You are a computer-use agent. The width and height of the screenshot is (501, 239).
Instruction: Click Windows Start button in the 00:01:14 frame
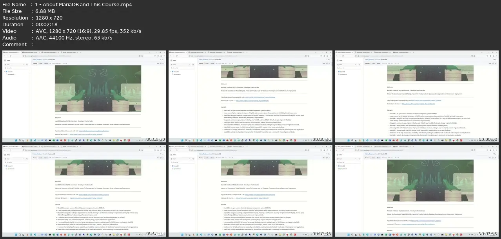16,235
